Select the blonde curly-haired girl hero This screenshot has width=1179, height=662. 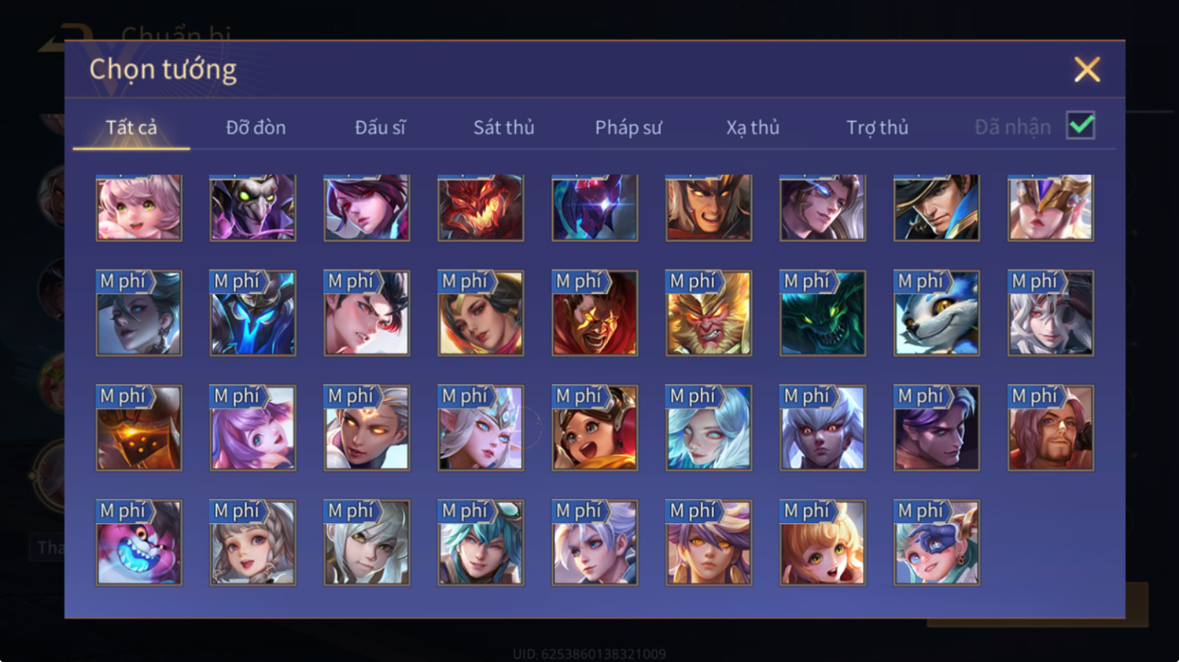[x=822, y=543]
